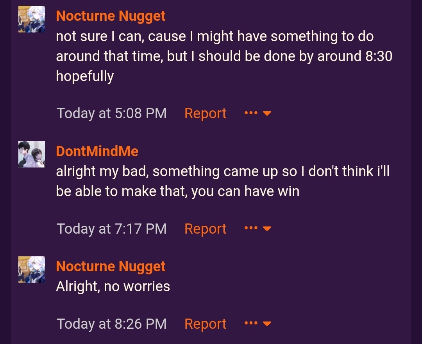
Task: Click the three-dot icon on the 5:08 PM message
Action: (250, 113)
